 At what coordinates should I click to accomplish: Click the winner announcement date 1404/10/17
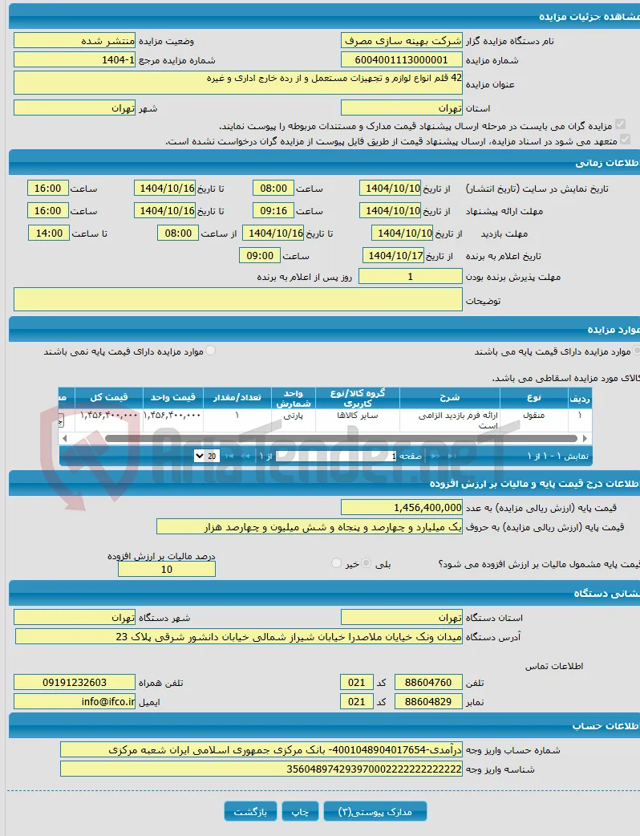[393, 255]
